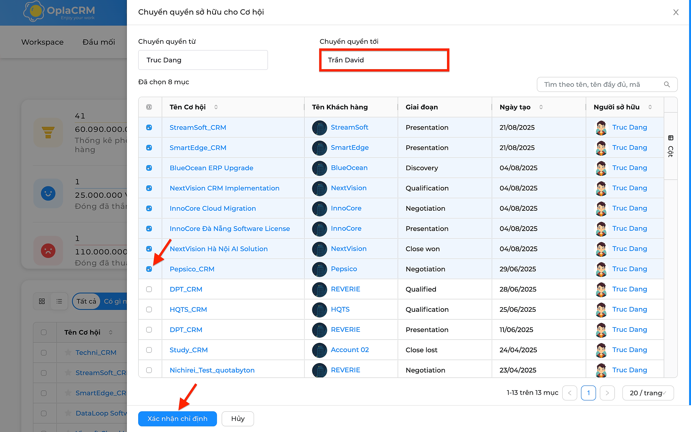Open the InnoCore Cloud Migration link

click(213, 209)
